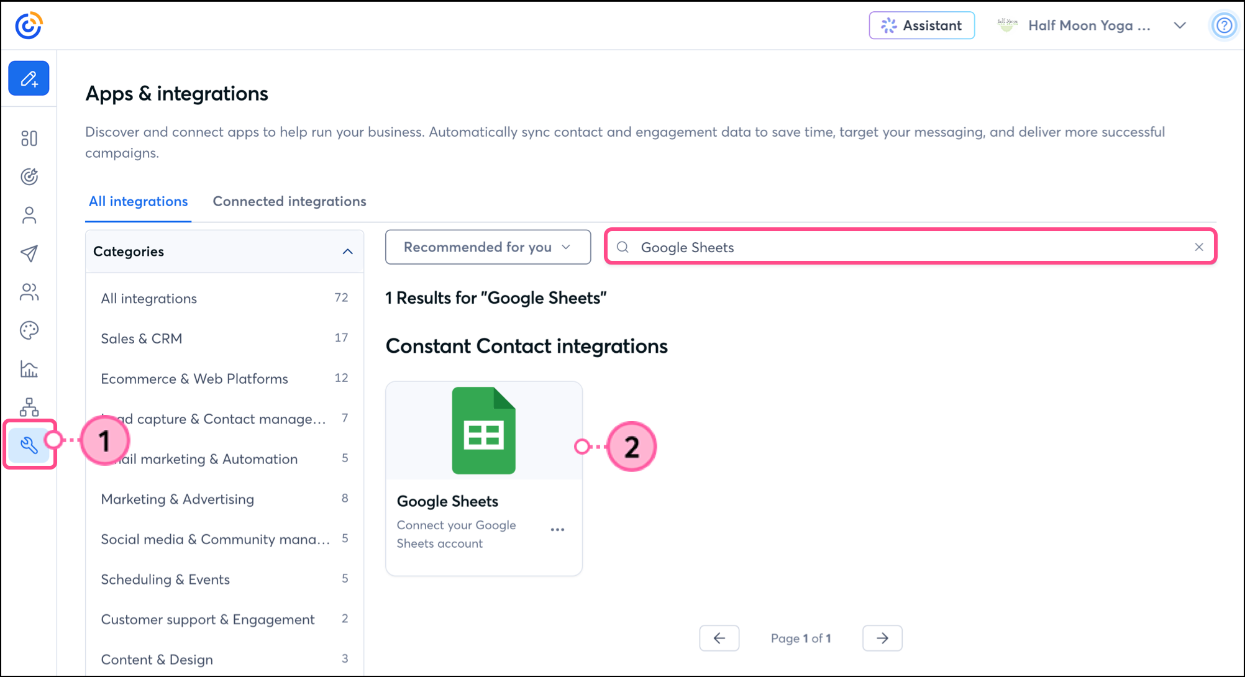The height and width of the screenshot is (677, 1245).
Task: Click the '1 Results for "Google Sheets"' text
Action: tap(496, 298)
